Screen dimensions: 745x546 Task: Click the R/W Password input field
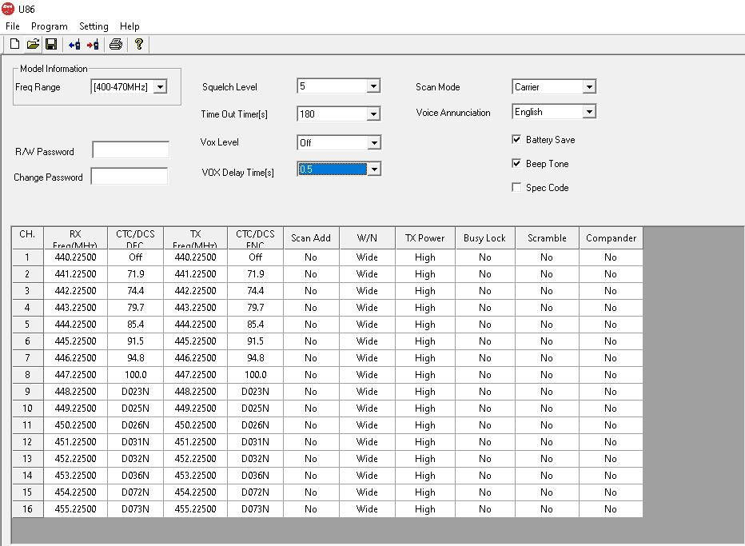pos(130,149)
